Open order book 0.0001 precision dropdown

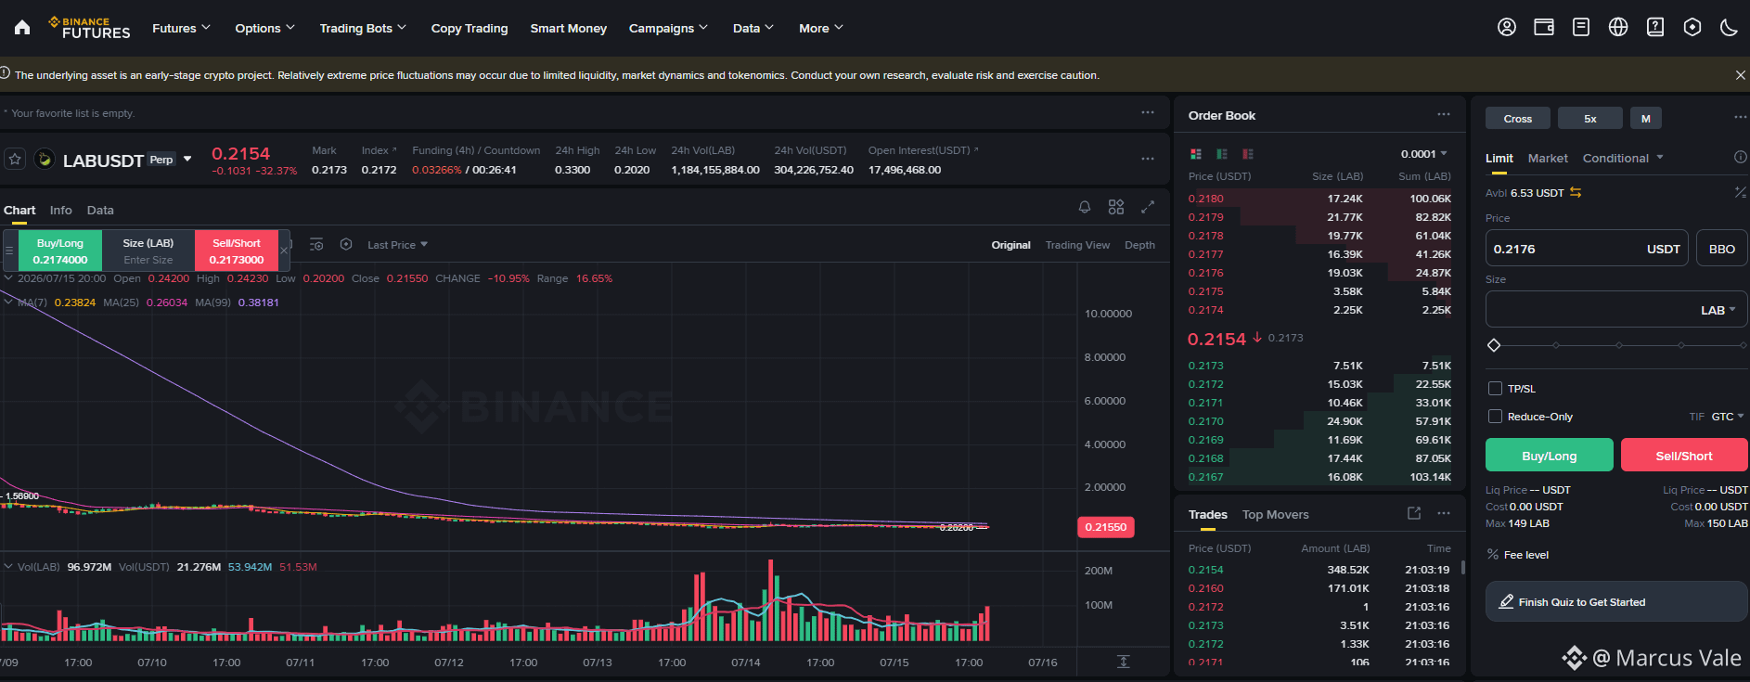[1423, 154]
